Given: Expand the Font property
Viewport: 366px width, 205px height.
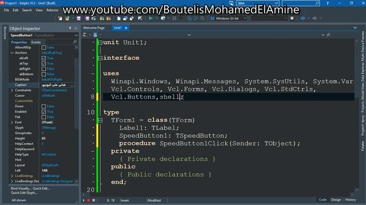Looking at the screenshot, I should click(x=12, y=122).
